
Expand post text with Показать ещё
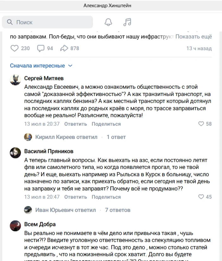pyautogui.click(x=194, y=36)
